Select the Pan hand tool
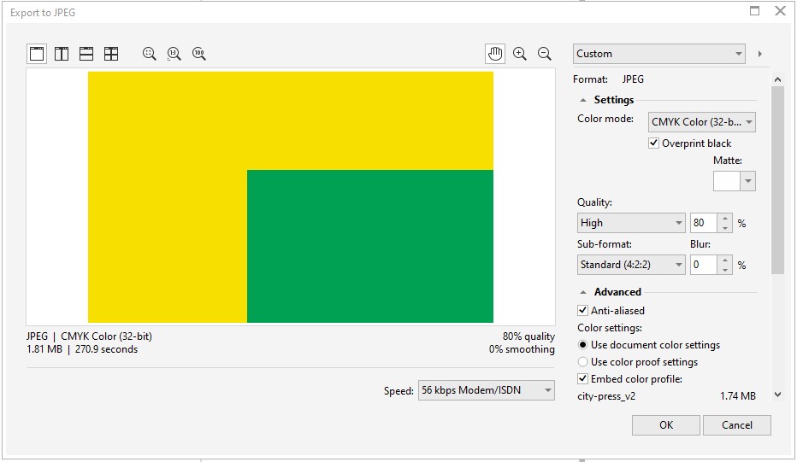The image size is (797, 462). tap(495, 54)
